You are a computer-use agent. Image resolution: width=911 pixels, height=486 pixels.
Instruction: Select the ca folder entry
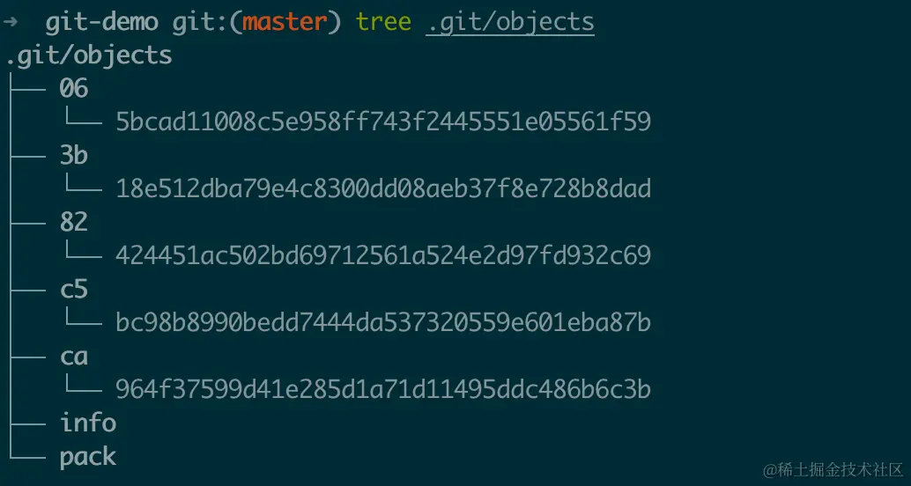click(74, 357)
